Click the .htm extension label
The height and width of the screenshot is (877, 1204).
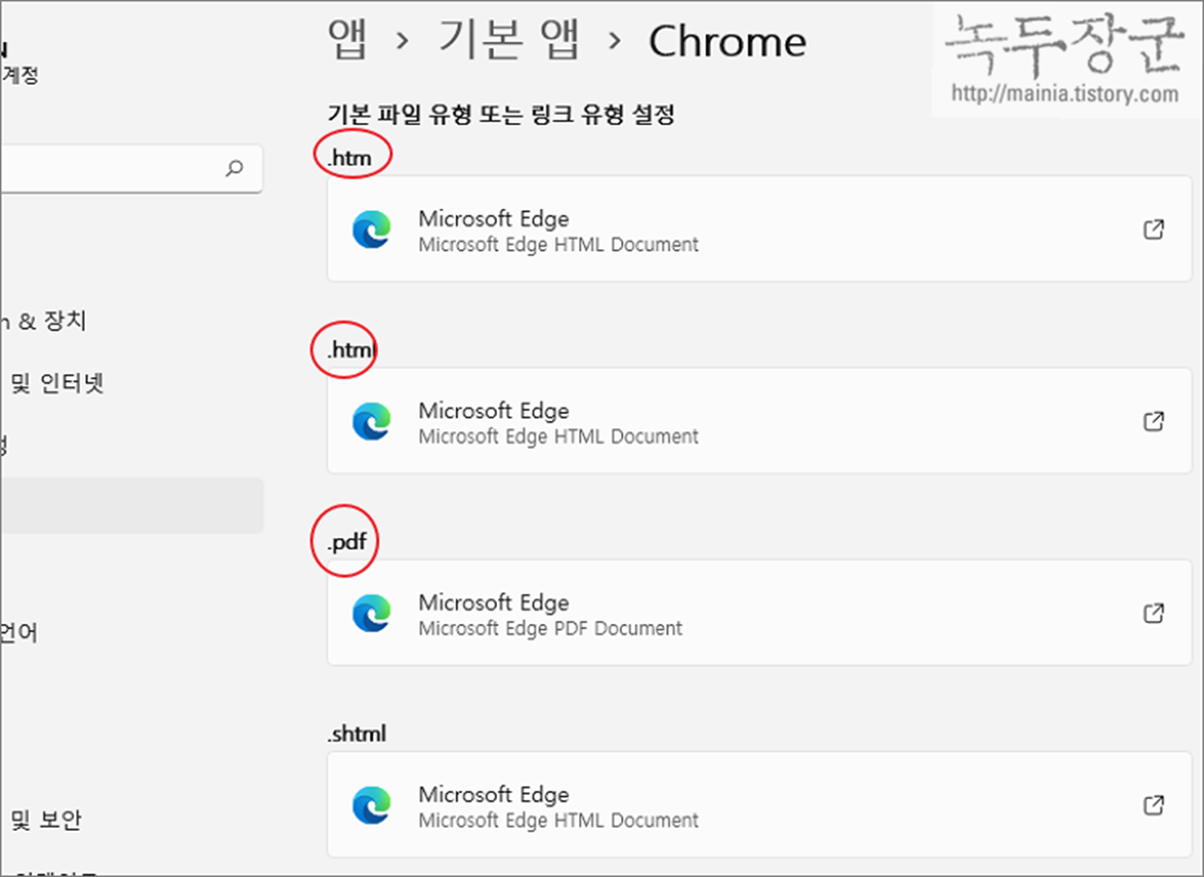[x=349, y=159]
